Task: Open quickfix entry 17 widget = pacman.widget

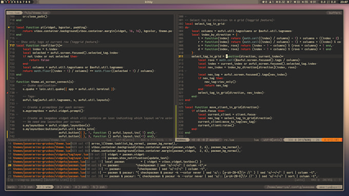Action: [x=126, y=155]
